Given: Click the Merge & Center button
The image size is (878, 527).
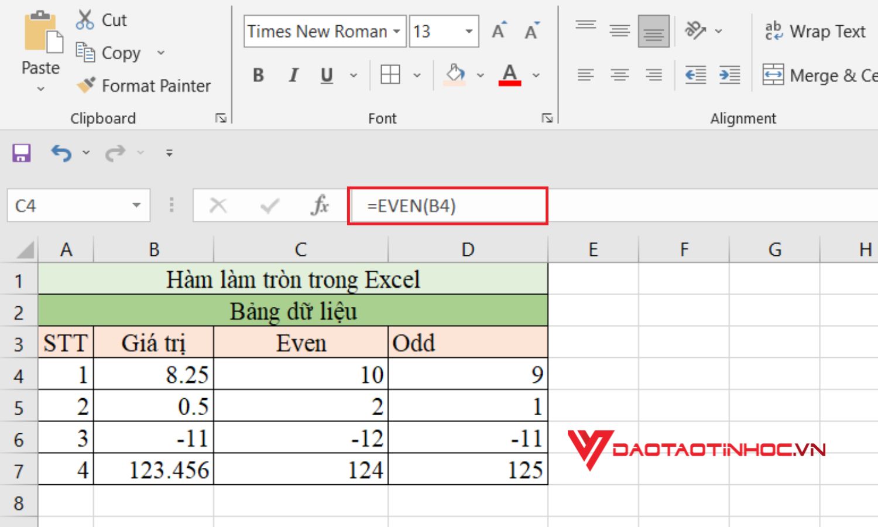Looking at the screenshot, I should click(818, 75).
